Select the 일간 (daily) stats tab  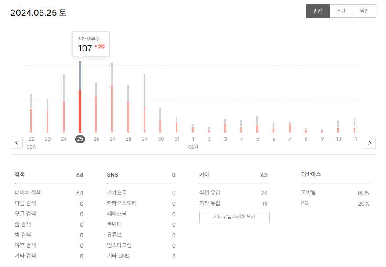(317, 11)
